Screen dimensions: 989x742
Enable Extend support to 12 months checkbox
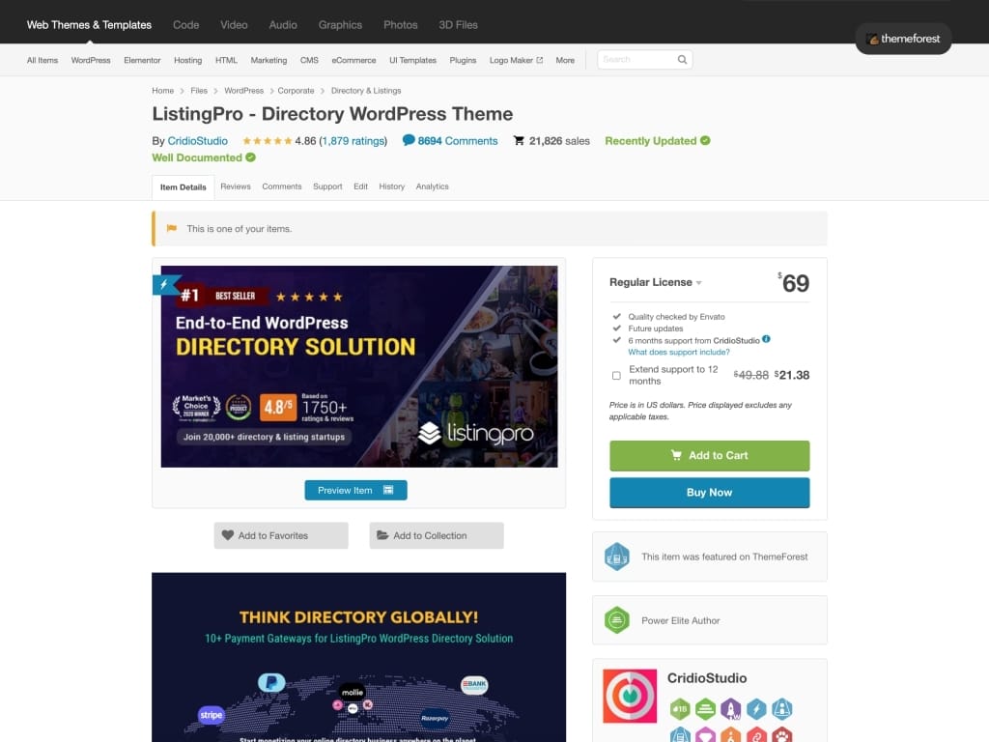pyautogui.click(x=616, y=376)
